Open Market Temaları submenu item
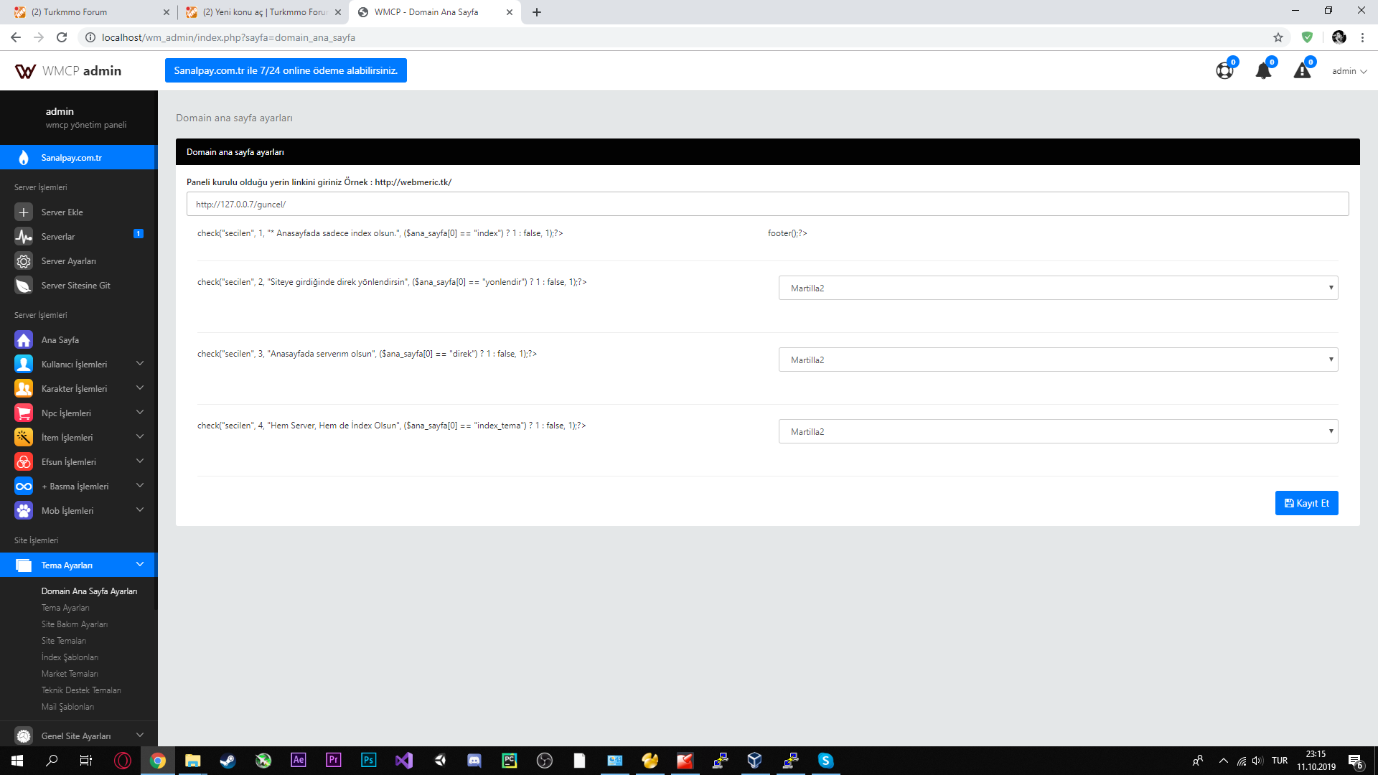The width and height of the screenshot is (1378, 775). coord(70,674)
